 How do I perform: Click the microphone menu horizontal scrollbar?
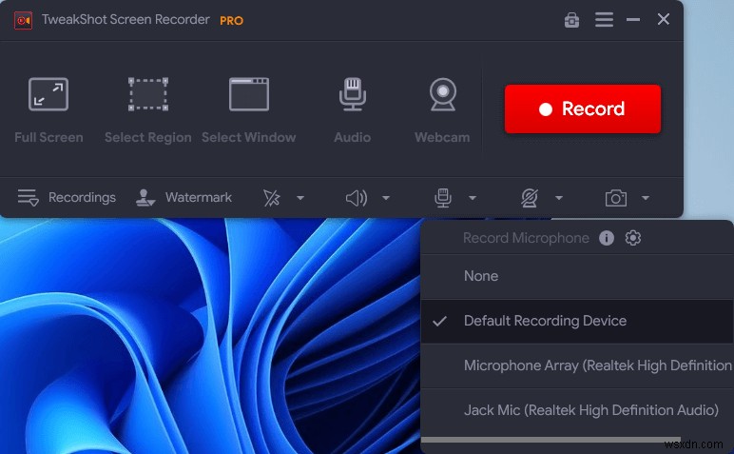click(550, 440)
